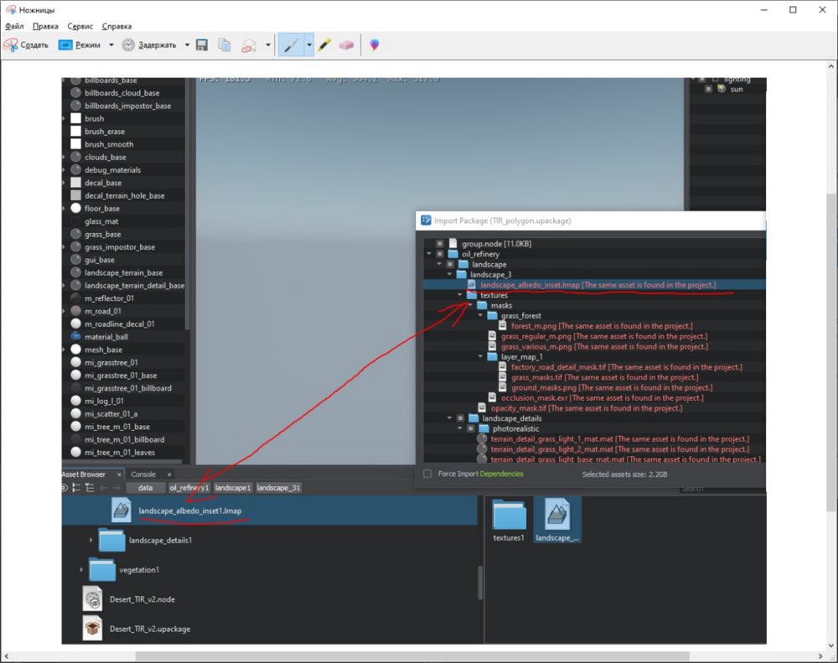Viewport: 838px width, 663px height.
Task: Open the Сервис menu
Action: pyautogui.click(x=80, y=26)
